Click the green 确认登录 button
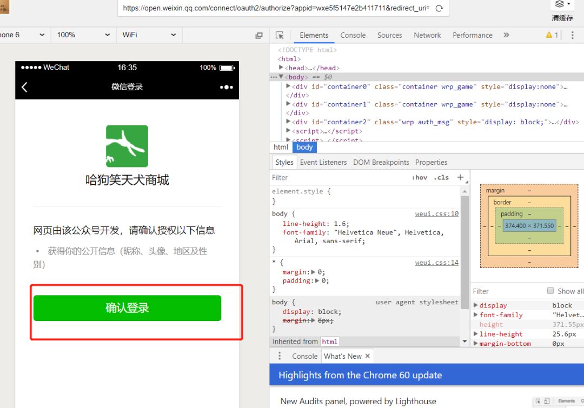This screenshot has height=408, width=584. 127,308
